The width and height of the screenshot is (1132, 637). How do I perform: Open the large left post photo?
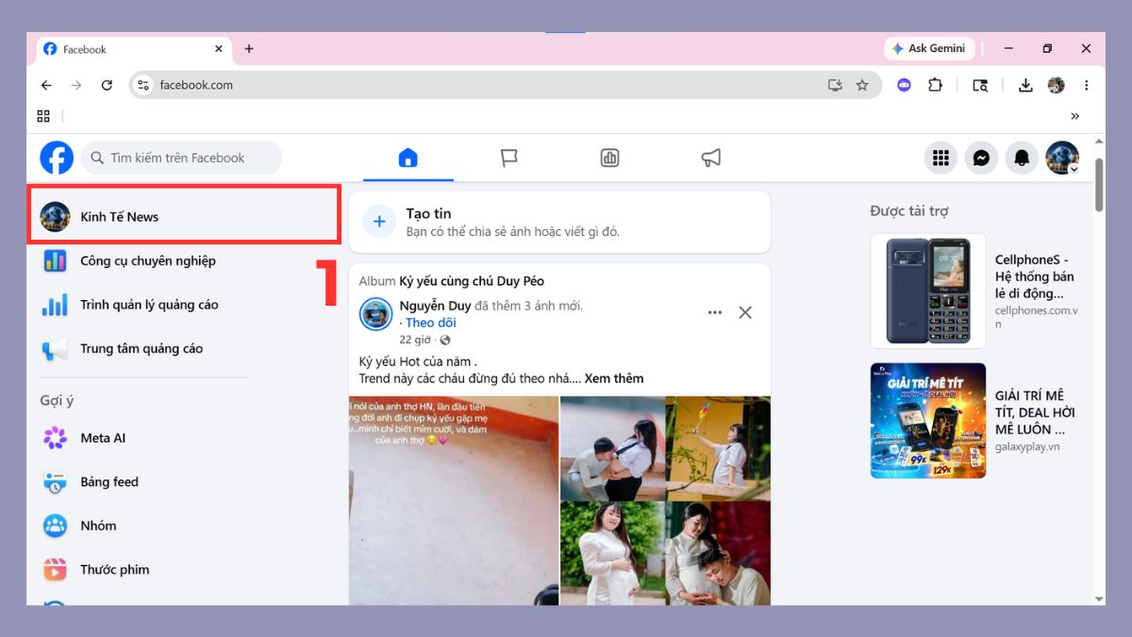coord(454,500)
